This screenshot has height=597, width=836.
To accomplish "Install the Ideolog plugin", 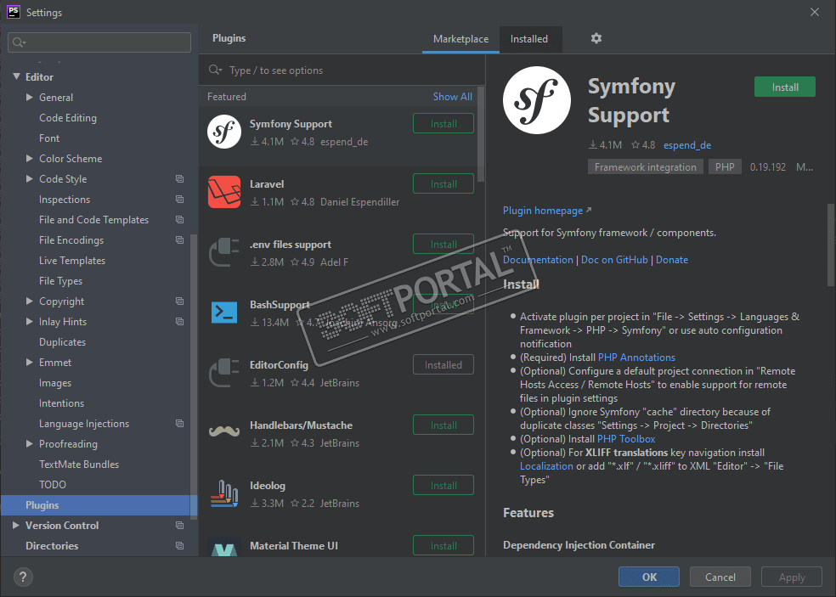I will point(443,485).
